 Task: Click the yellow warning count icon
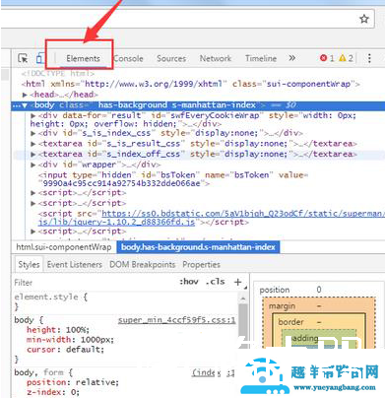pos(343,58)
